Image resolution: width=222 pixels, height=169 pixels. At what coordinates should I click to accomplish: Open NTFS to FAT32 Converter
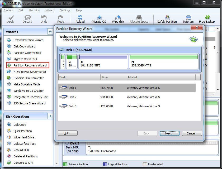(x=27, y=72)
